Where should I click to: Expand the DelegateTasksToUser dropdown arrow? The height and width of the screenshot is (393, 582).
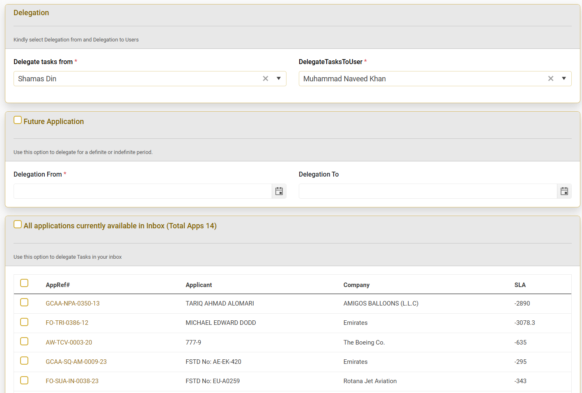click(x=564, y=79)
